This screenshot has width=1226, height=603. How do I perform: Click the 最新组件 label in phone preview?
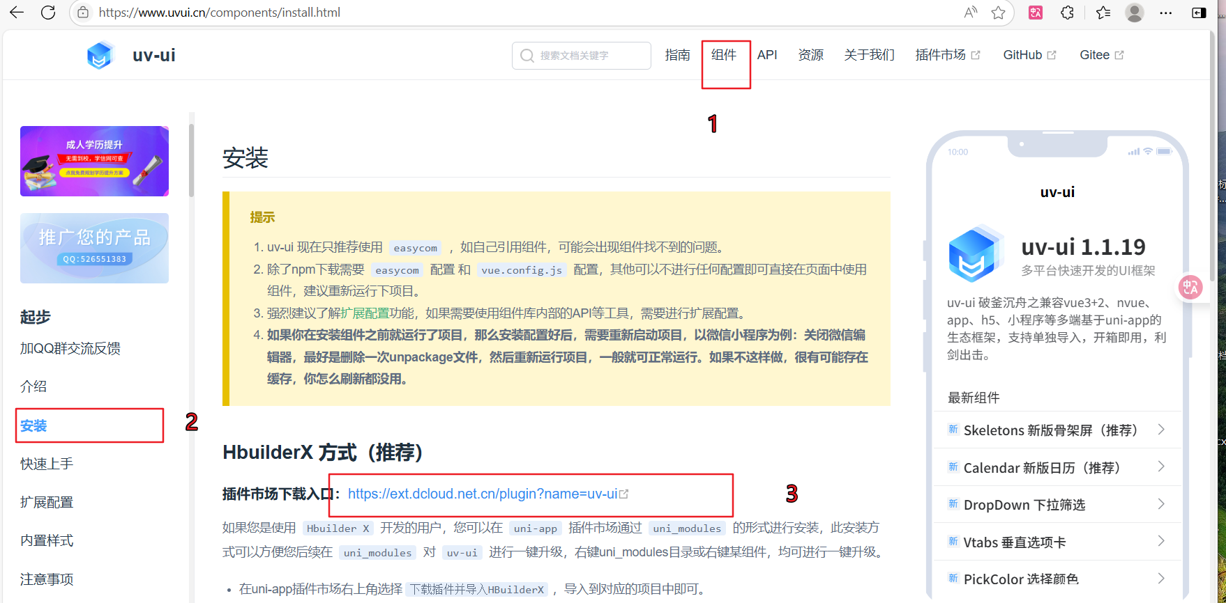tap(974, 398)
